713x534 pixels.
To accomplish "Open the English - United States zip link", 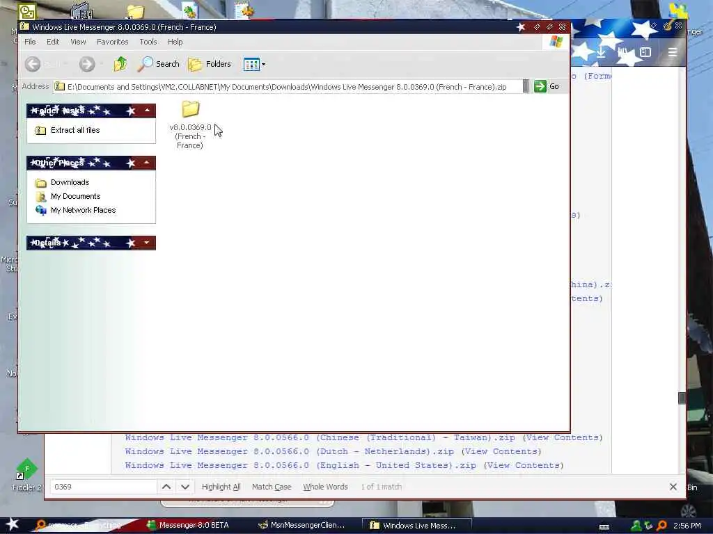I will tap(301, 465).
